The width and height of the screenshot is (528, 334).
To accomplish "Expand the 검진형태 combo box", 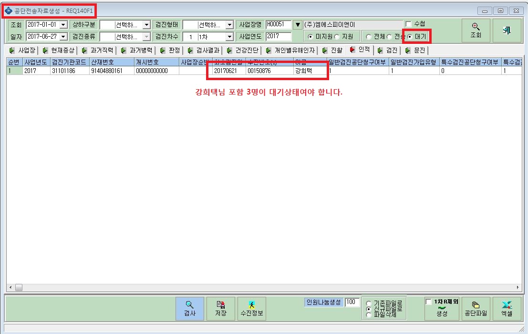I will click(x=229, y=25).
